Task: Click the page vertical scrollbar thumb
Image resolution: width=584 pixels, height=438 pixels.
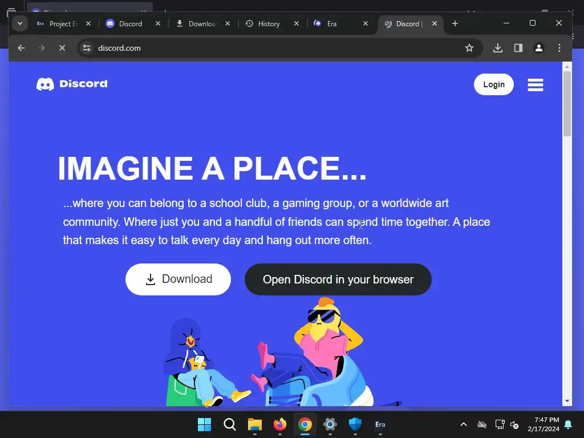Action: 567,104
